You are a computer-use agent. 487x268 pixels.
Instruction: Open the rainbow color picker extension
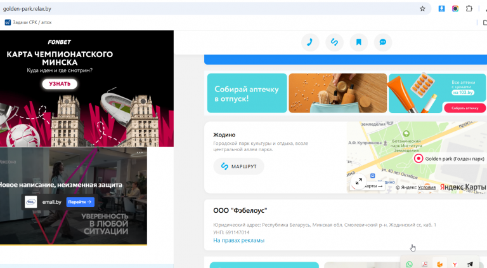455,9
